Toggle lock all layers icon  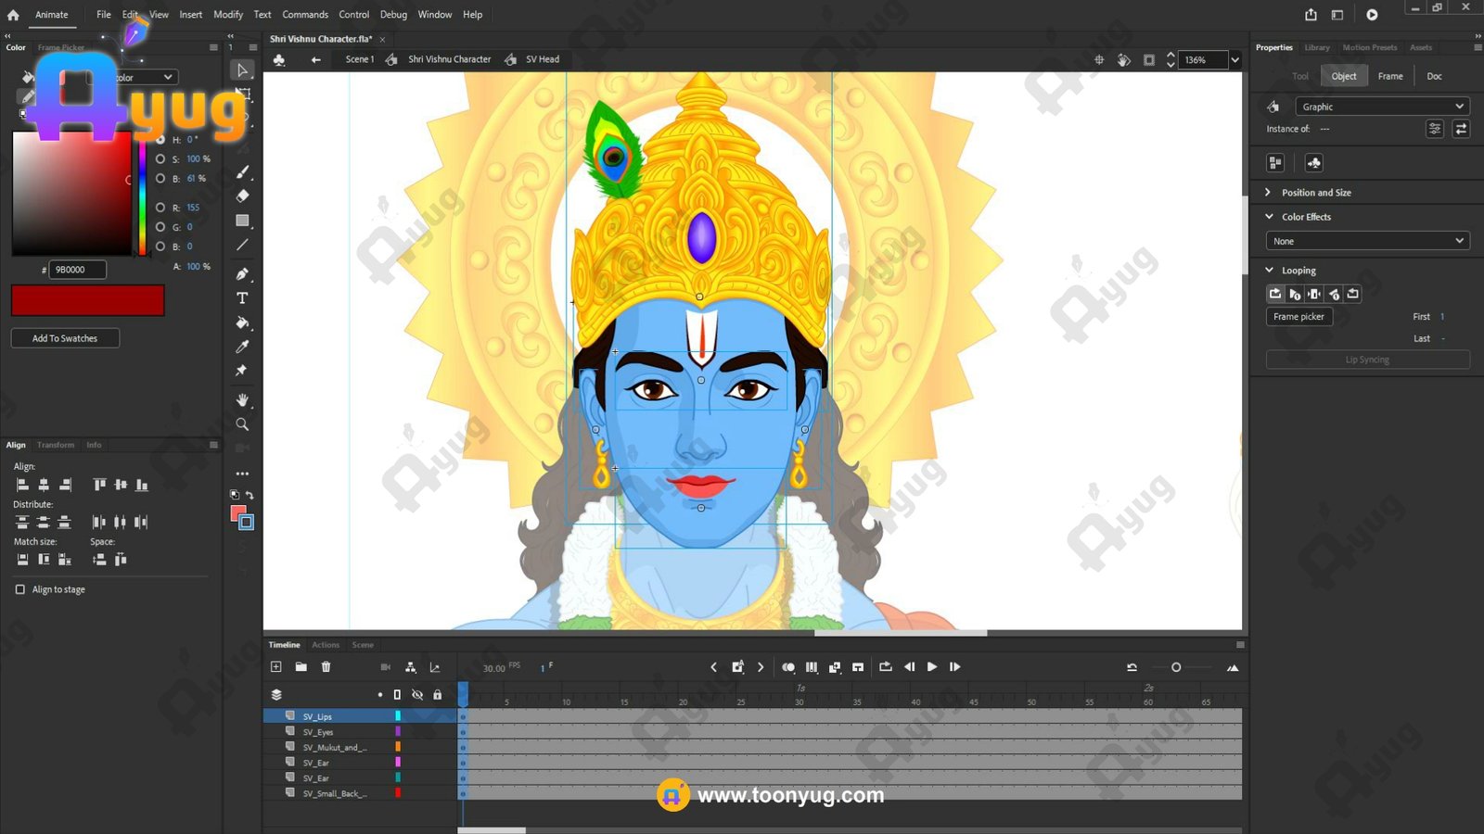(438, 694)
